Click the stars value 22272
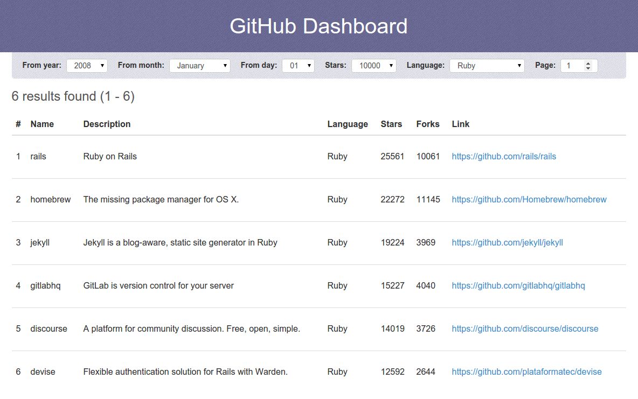The width and height of the screenshot is (638, 399). click(x=393, y=200)
